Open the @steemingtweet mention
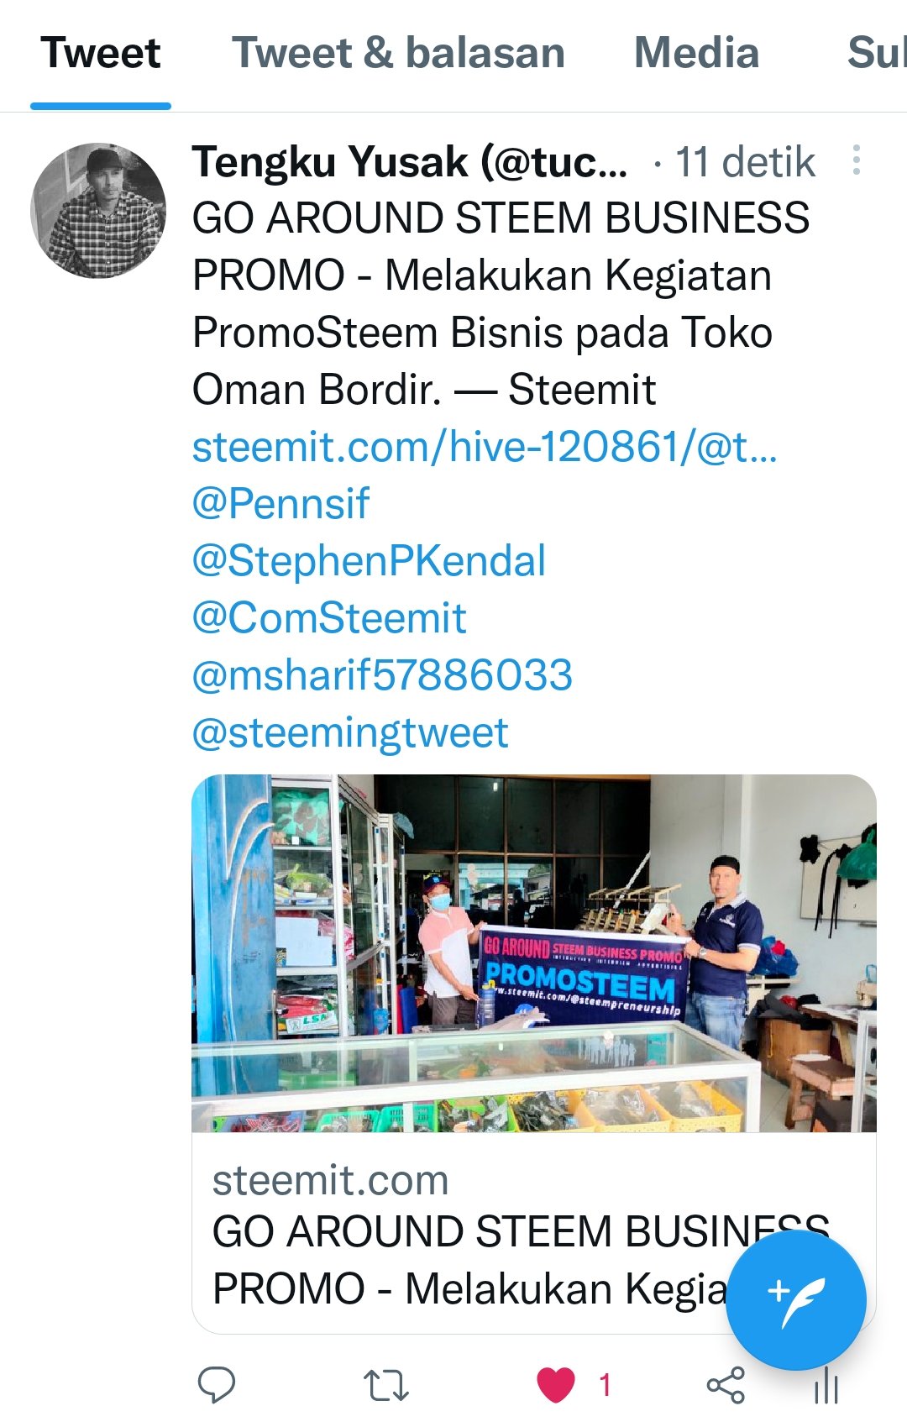Viewport: 907px width, 1427px height. 350,732
